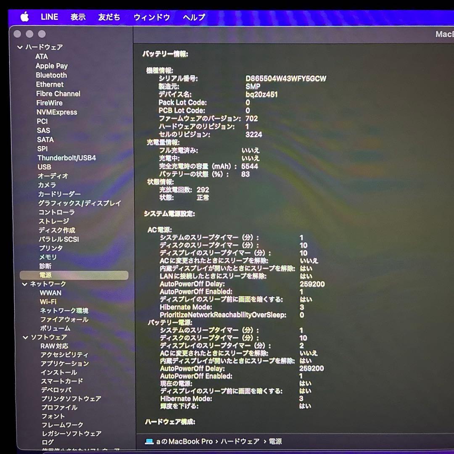The height and width of the screenshot is (454, 454).
Task: Open the 診断 diagnostics section
Action: click(45, 267)
